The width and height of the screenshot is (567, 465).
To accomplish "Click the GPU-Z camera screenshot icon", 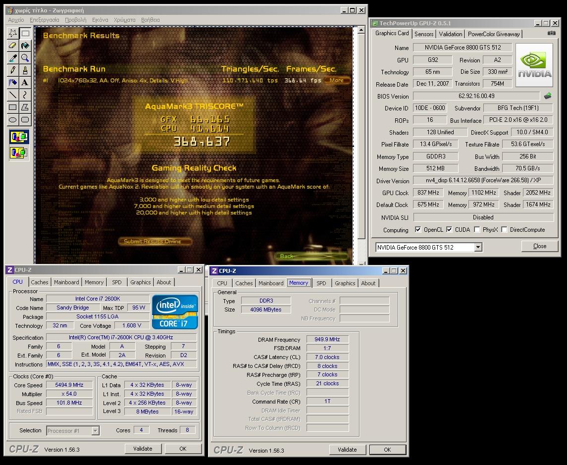I will pyautogui.click(x=552, y=33).
